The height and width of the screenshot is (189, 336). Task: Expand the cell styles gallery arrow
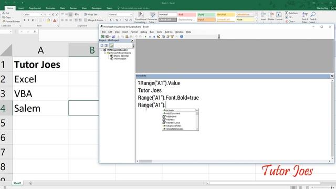pos(256,21)
